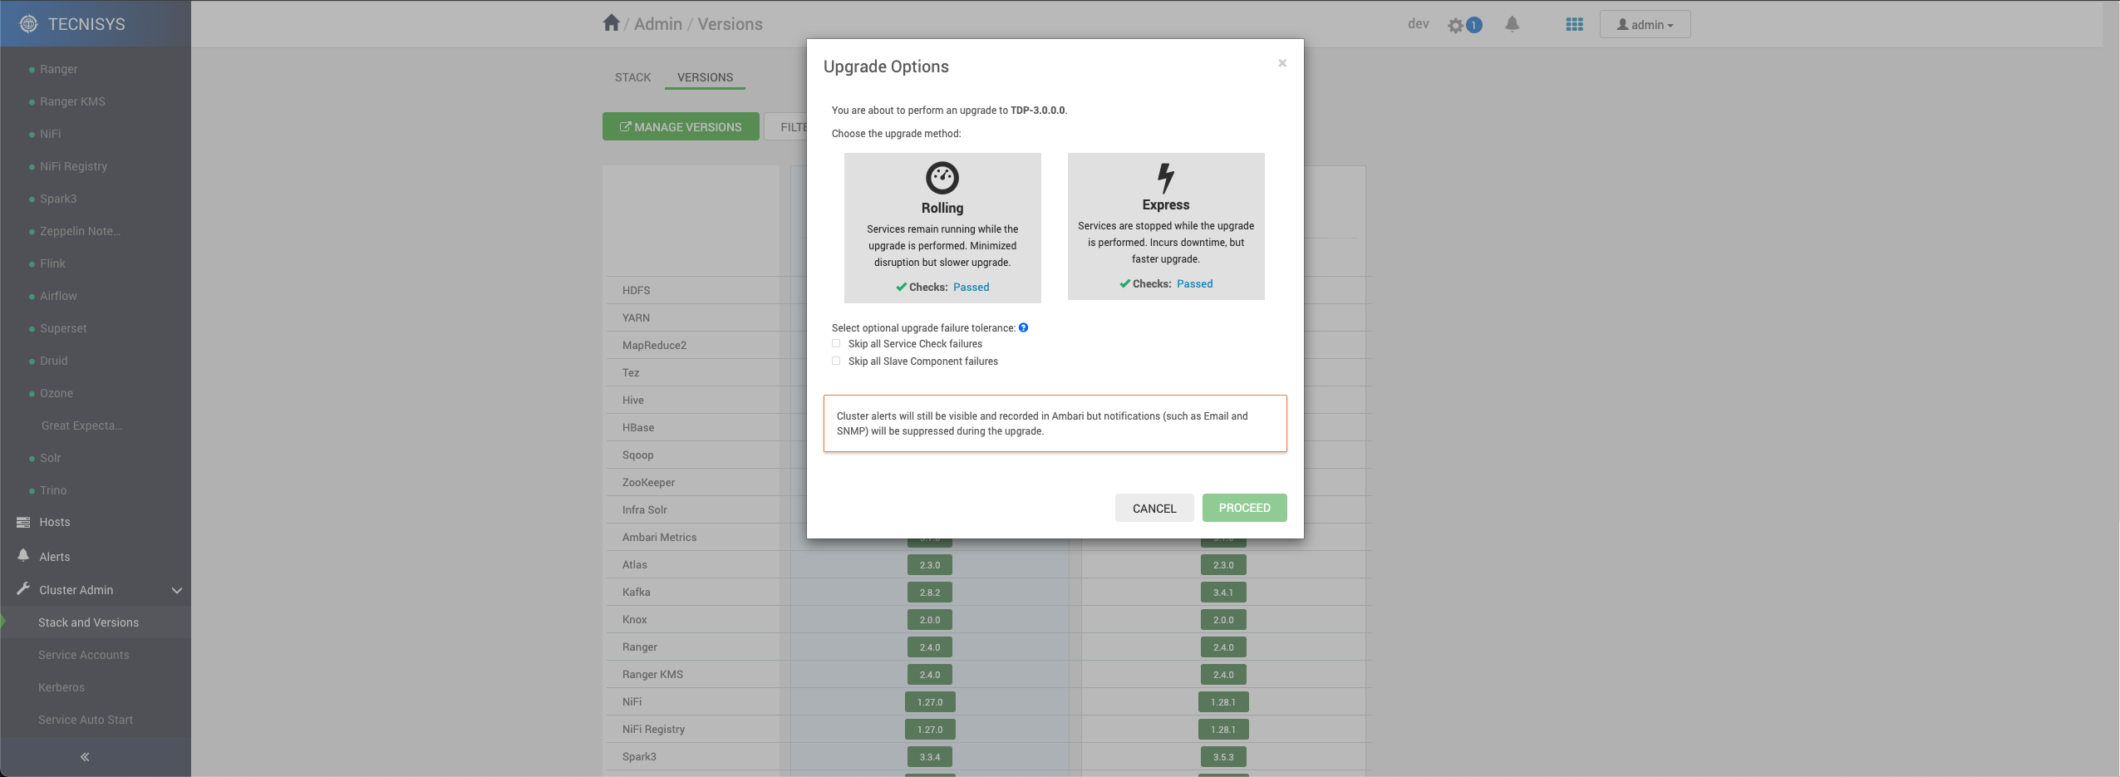Open the views grid icon
The image size is (2120, 777).
(x=1574, y=25)
